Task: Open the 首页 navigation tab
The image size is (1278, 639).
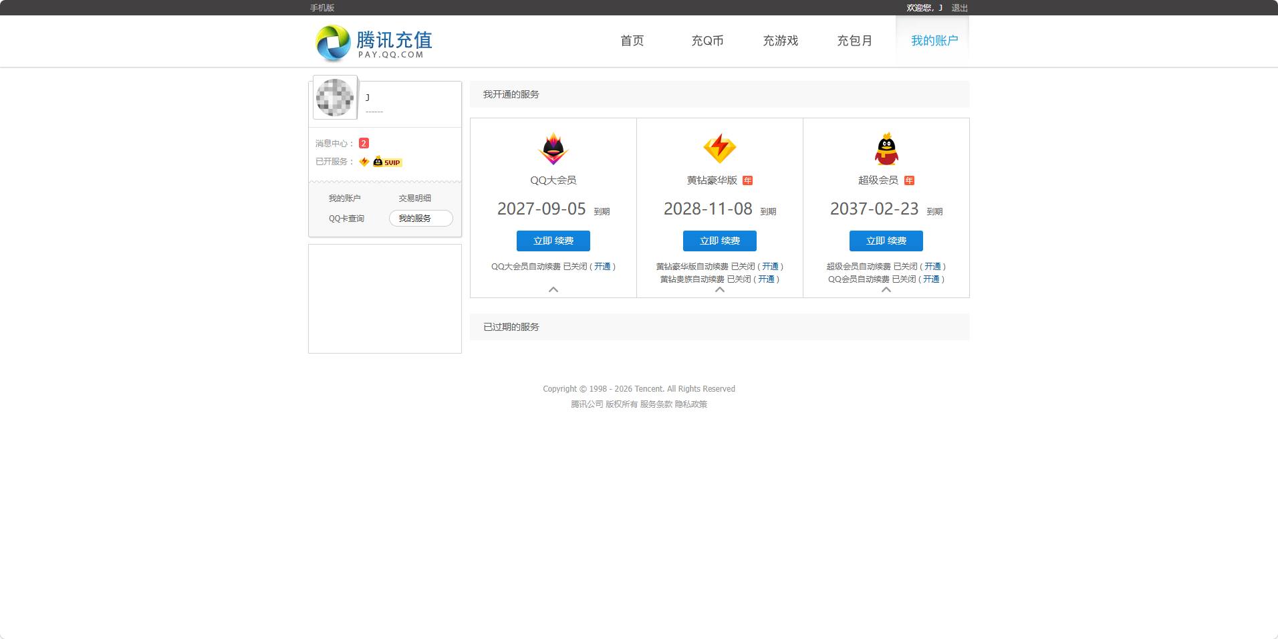Action: coord(632,41)
